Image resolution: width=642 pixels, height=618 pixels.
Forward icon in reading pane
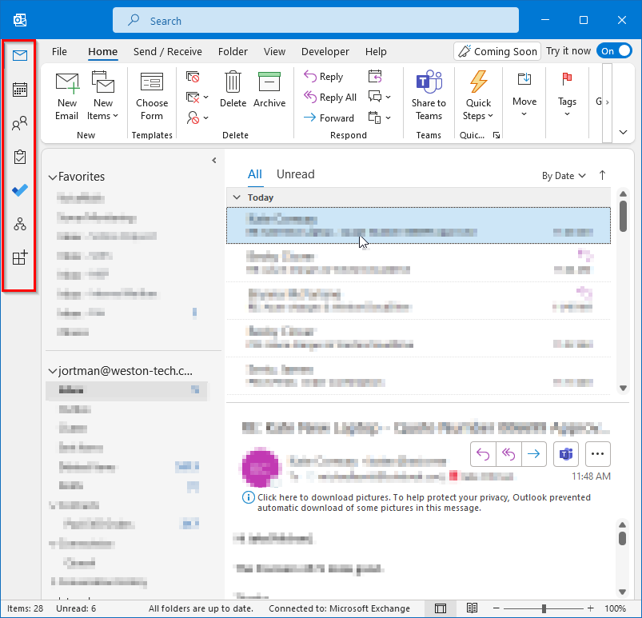534,454
